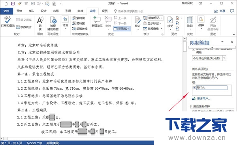The width and height of the screenshot is (237, 145).
Task: Convert text with 繁转简
Action: point(79,18)
